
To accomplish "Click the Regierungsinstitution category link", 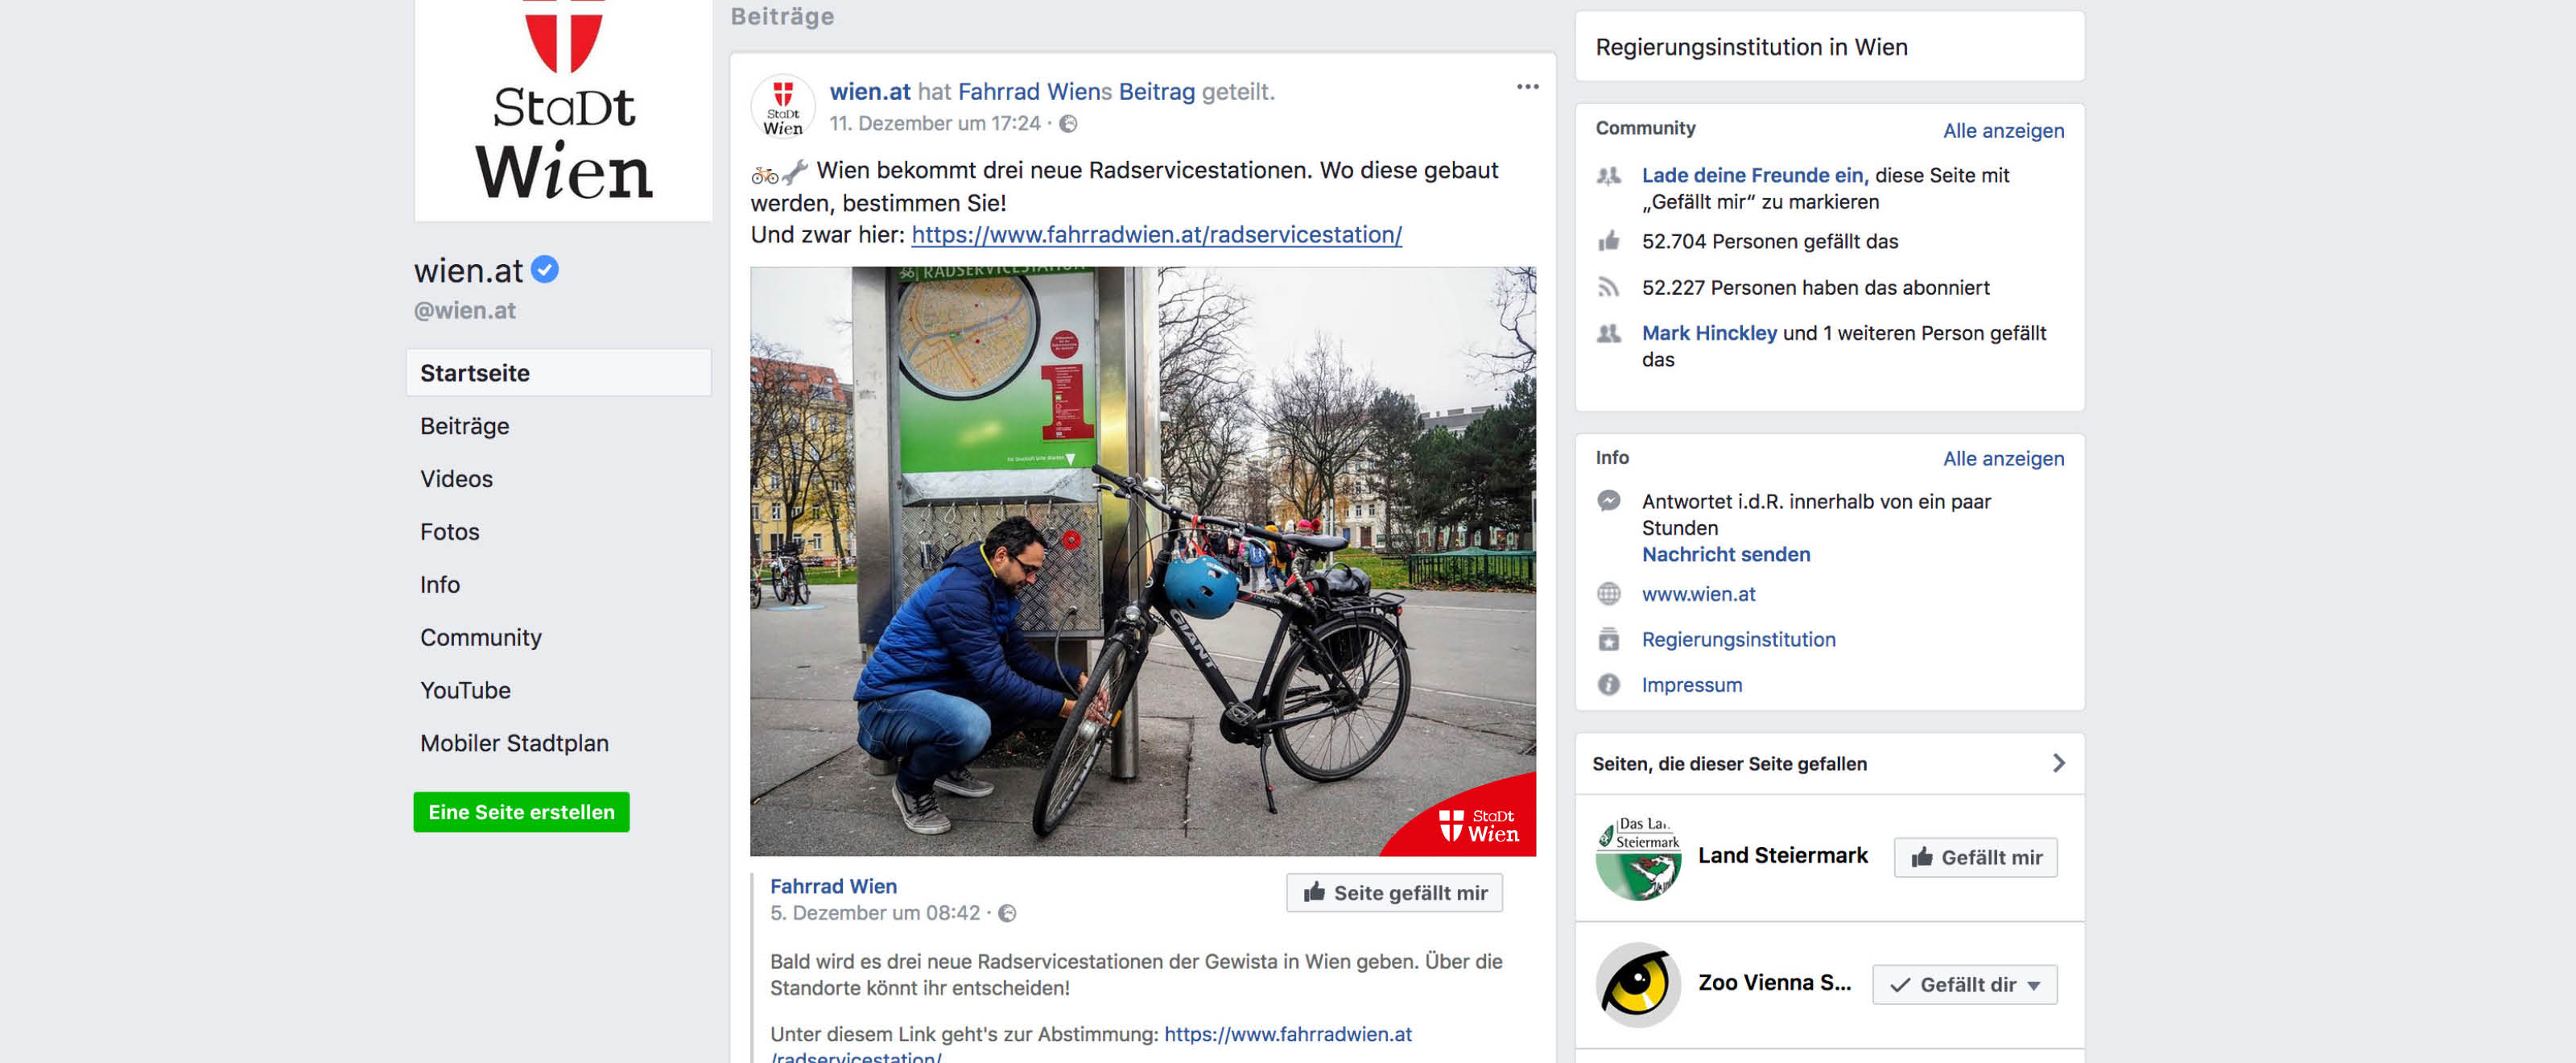I will pos(1738,640).
